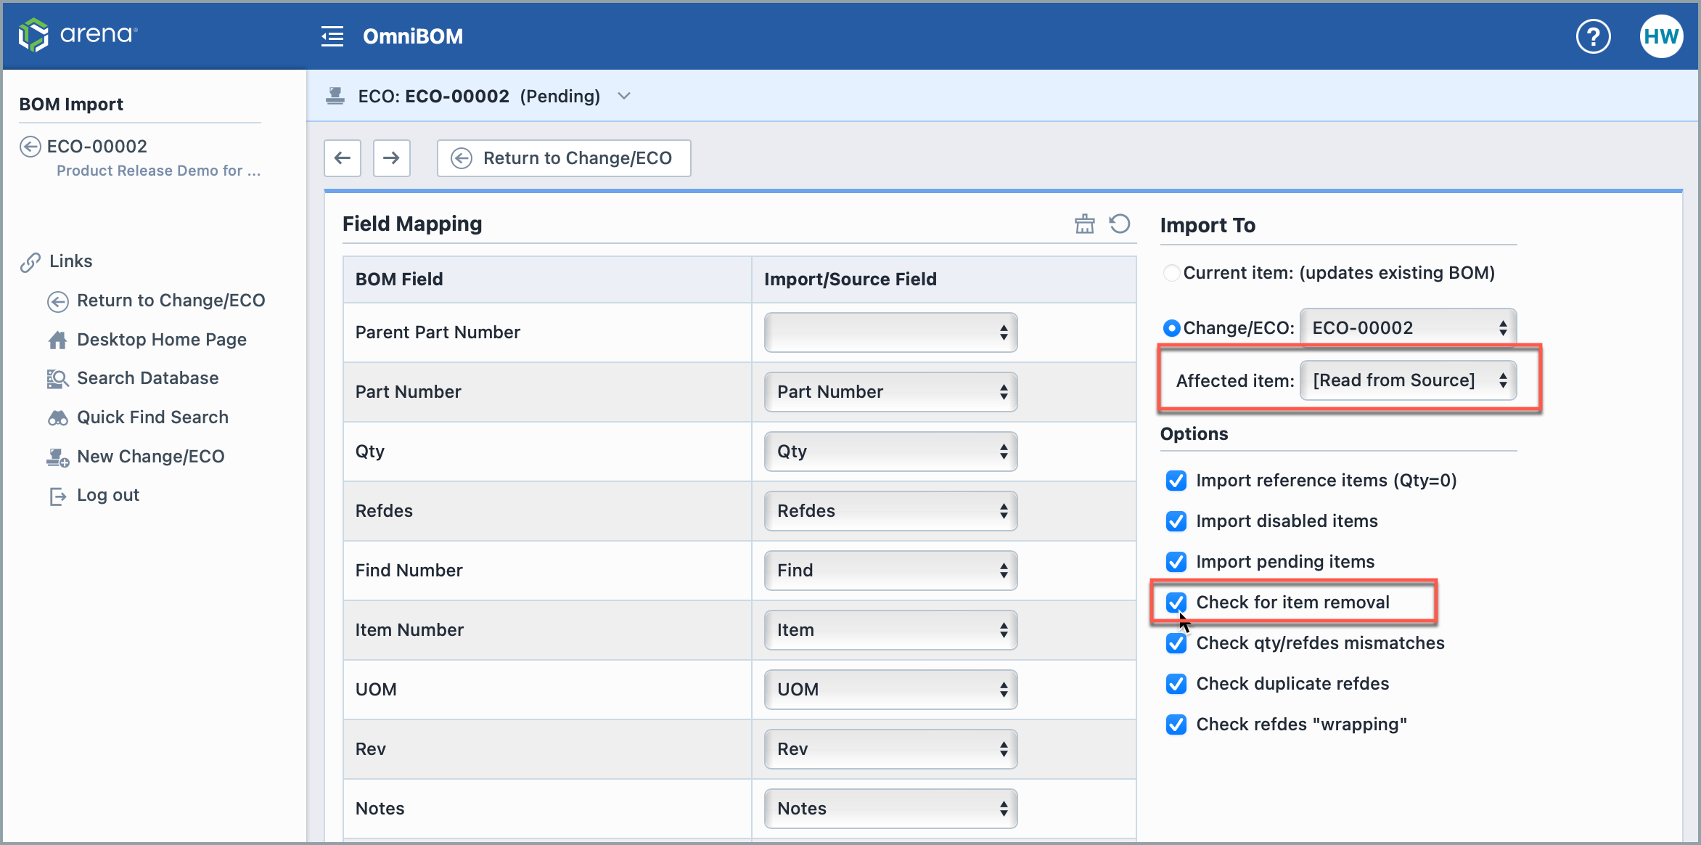Open Parent Part Number source dropdown

tap(890, 332)
